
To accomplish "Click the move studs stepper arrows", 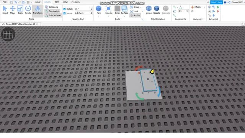I will [91, 13].
